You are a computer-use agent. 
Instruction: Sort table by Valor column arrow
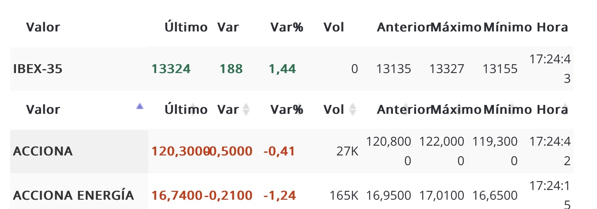point(140,106)
